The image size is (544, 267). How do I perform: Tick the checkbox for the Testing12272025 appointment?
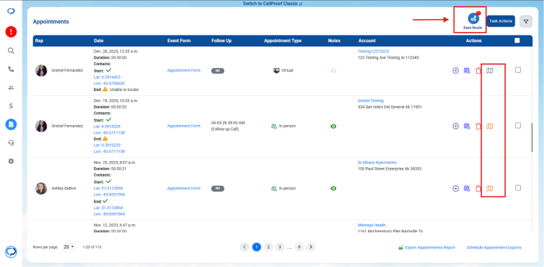(x=517, y=70)
